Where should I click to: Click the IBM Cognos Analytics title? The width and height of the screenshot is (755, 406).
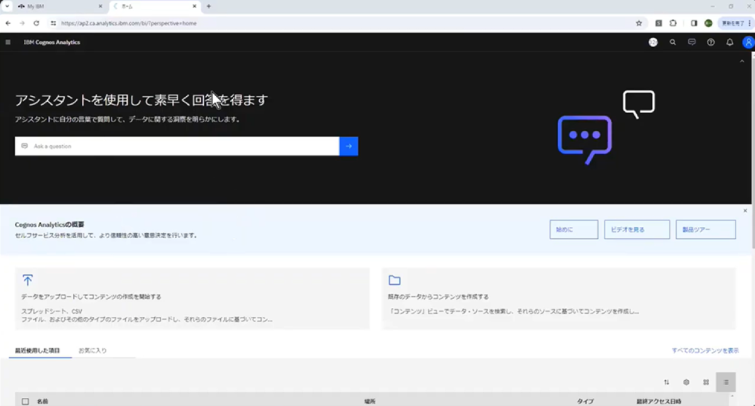coord(52,42)
